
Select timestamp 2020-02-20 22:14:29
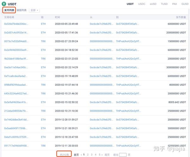coord(66,67)
